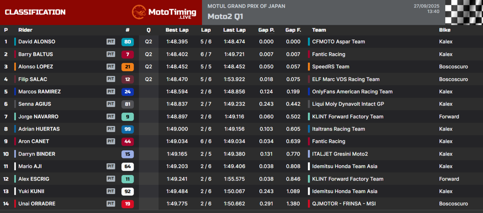This screenshot has height=213, width=483.
Task: Click orange number badge 21
Action: (x=128, y=67)
